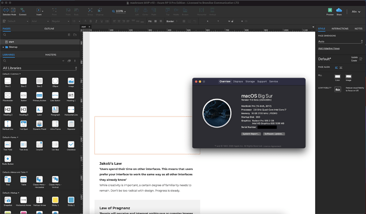Open the Page Dimensions Auto dropdown
The height and width of the screenshot is (214, 366).
[341, 41]
